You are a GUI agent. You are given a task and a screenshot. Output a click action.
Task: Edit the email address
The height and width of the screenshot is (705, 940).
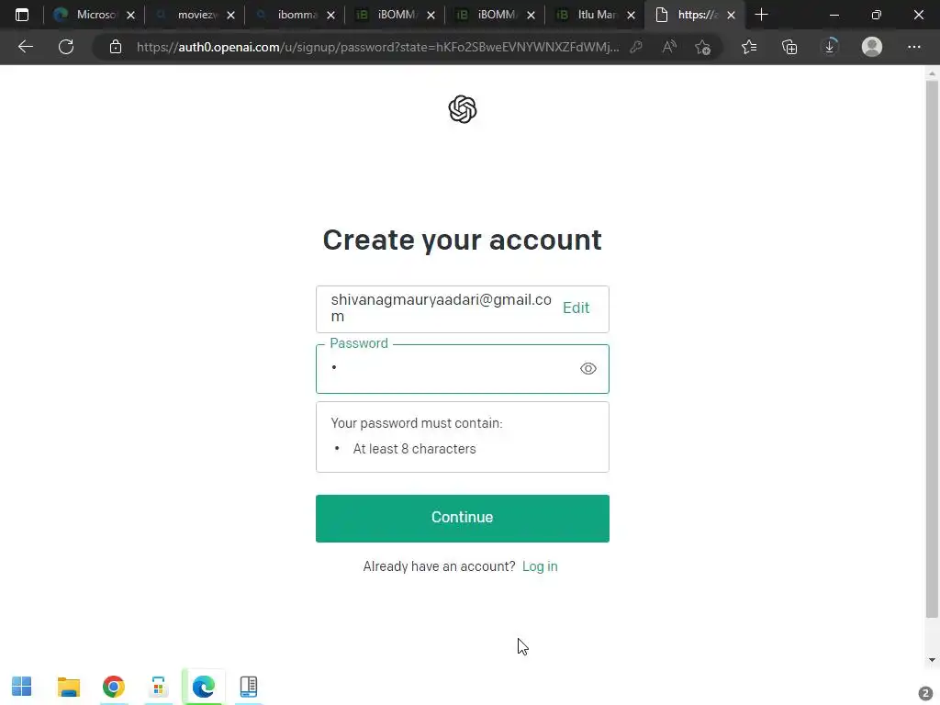click(576, 308)
